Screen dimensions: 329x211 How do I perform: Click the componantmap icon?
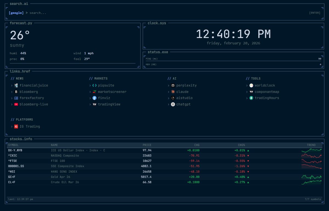coord(251,92)
